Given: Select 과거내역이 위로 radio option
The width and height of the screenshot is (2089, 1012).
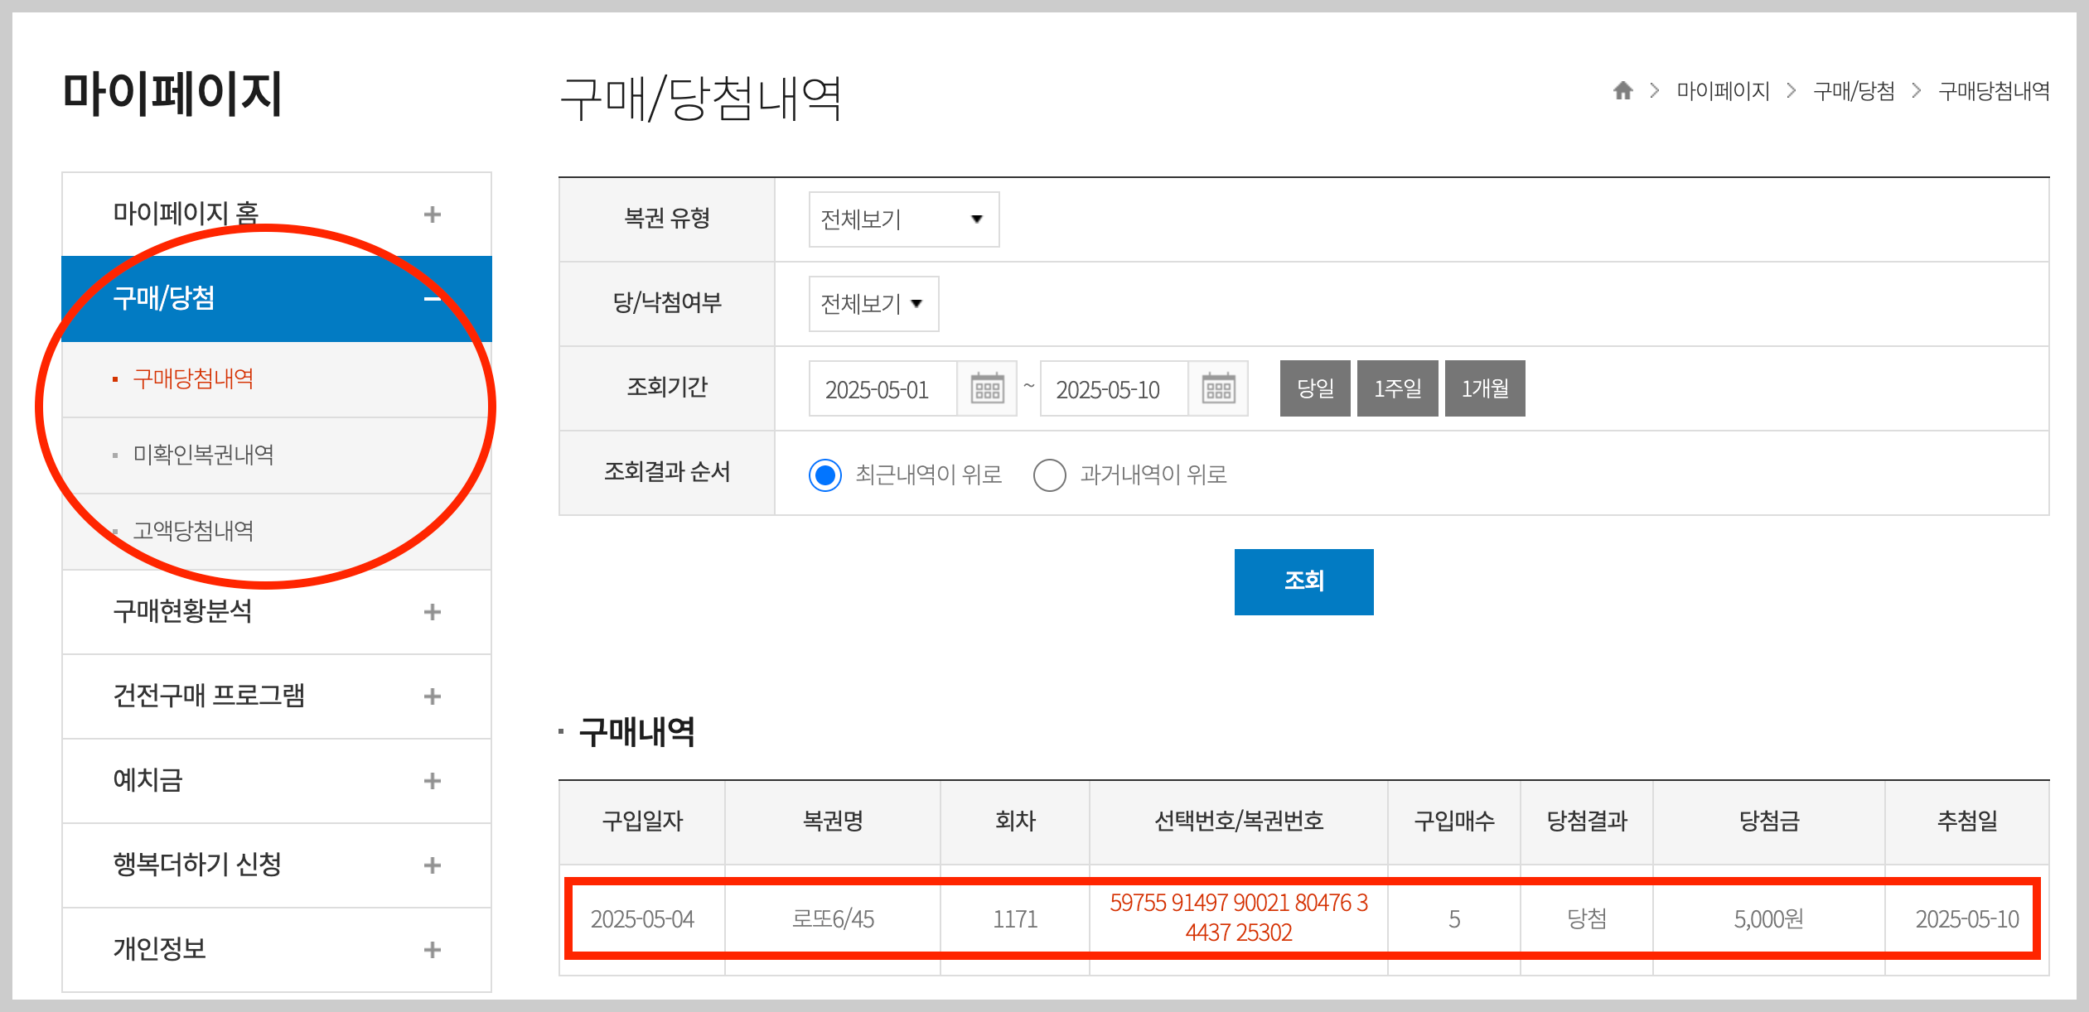Looking at the screenshot, I should [x=1049, y=475].
